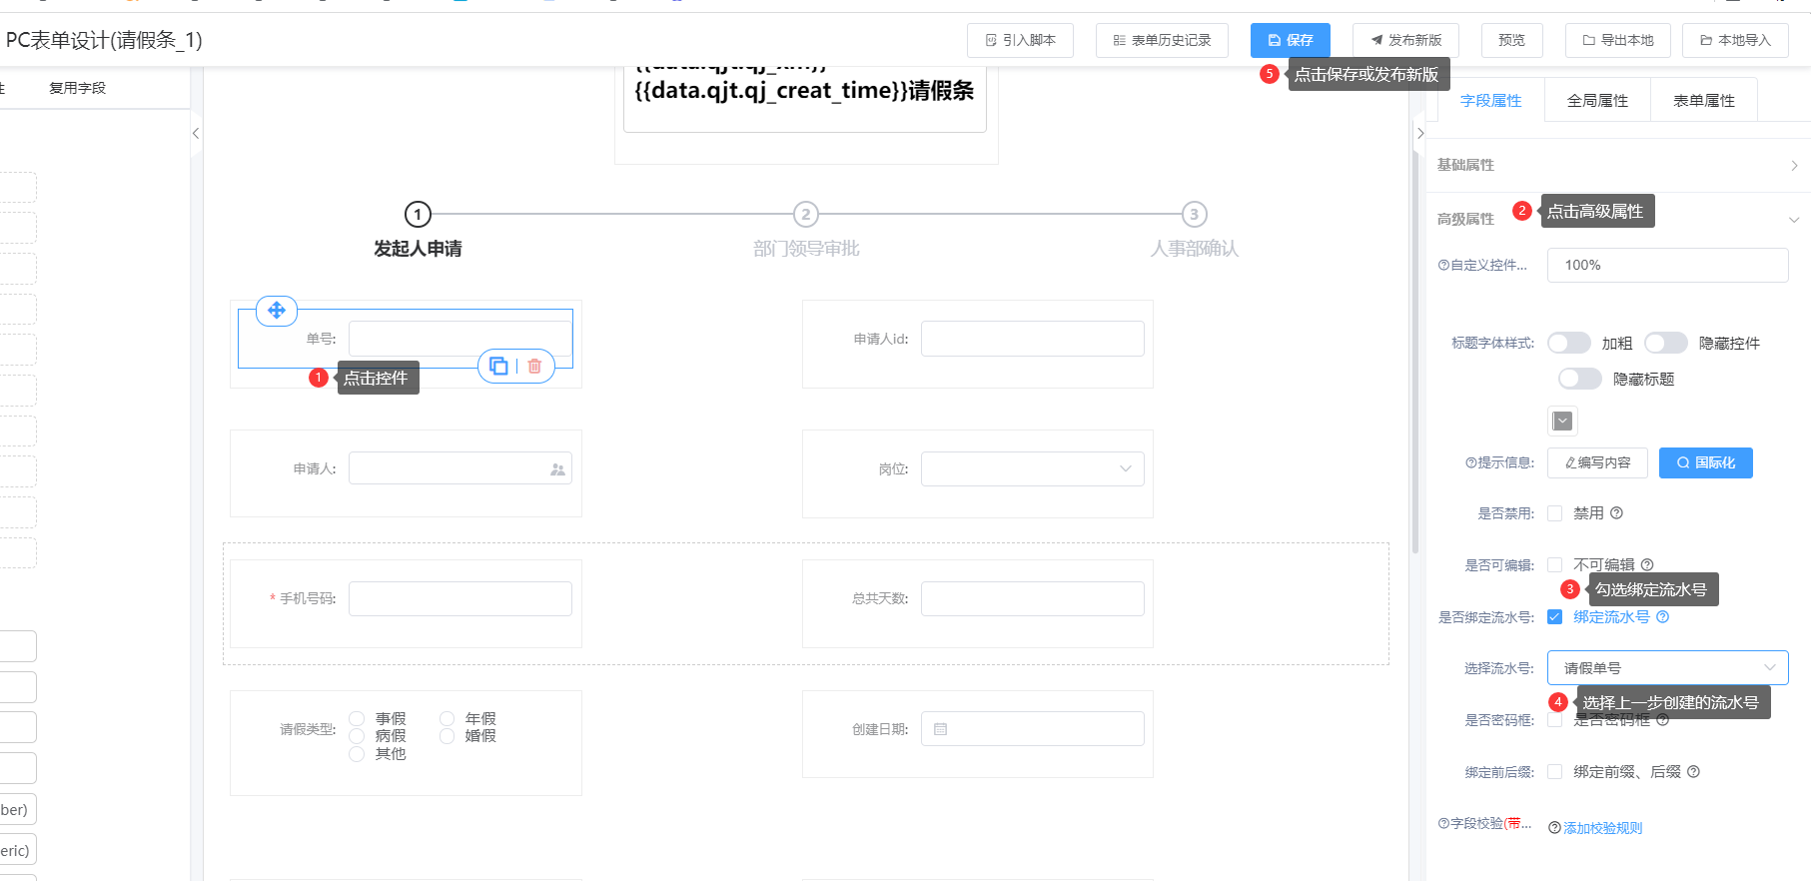Open 表单历史记录

pyautogui.click(x=1162, y=40)
